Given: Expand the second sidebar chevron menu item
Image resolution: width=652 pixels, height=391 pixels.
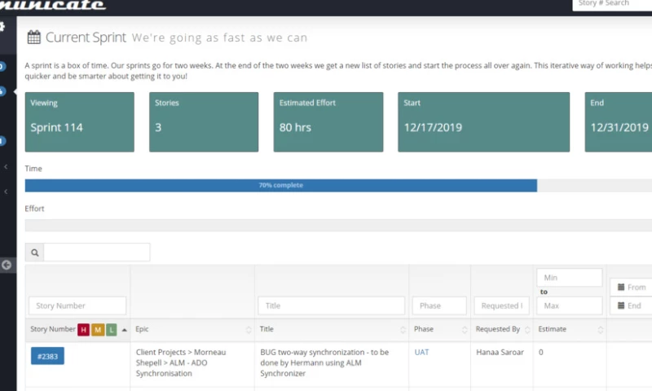Looking at the screenshot, I should (x=7, y=191).
